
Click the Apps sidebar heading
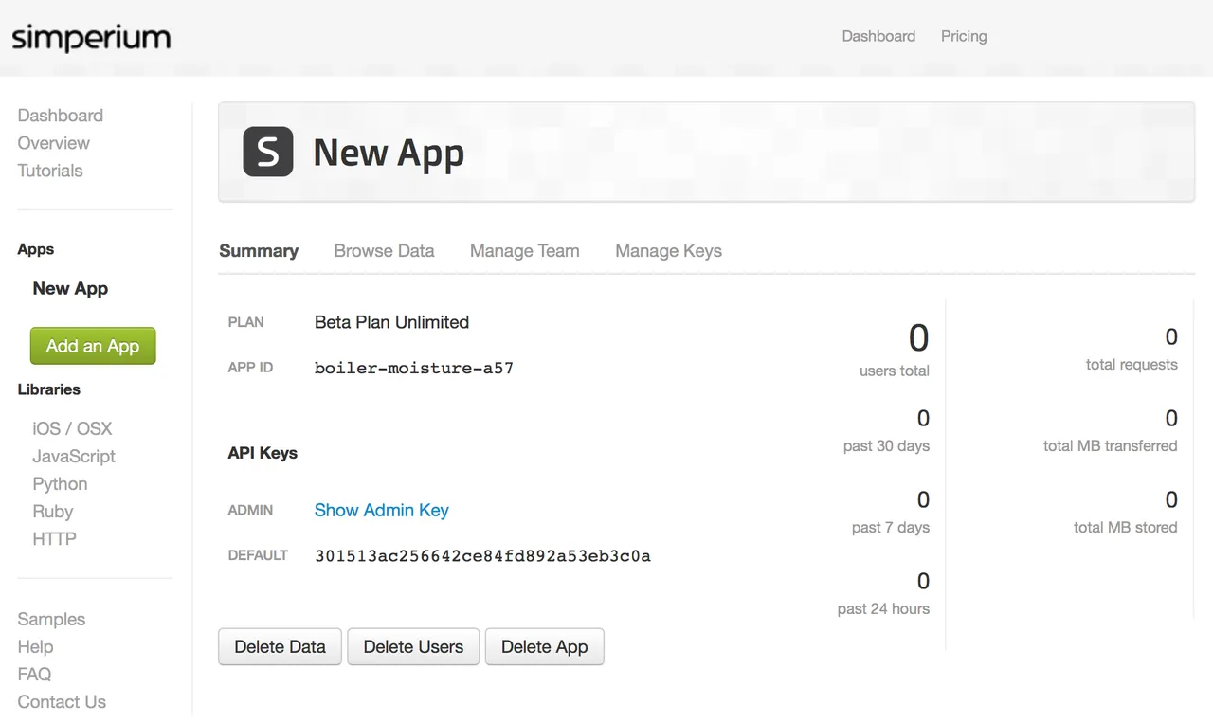coord(36,249)
